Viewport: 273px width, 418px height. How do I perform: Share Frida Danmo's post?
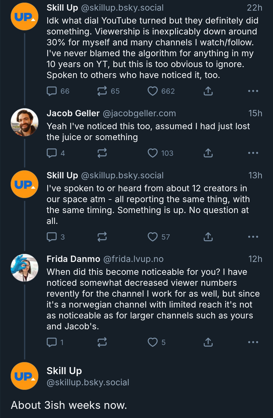208,342
